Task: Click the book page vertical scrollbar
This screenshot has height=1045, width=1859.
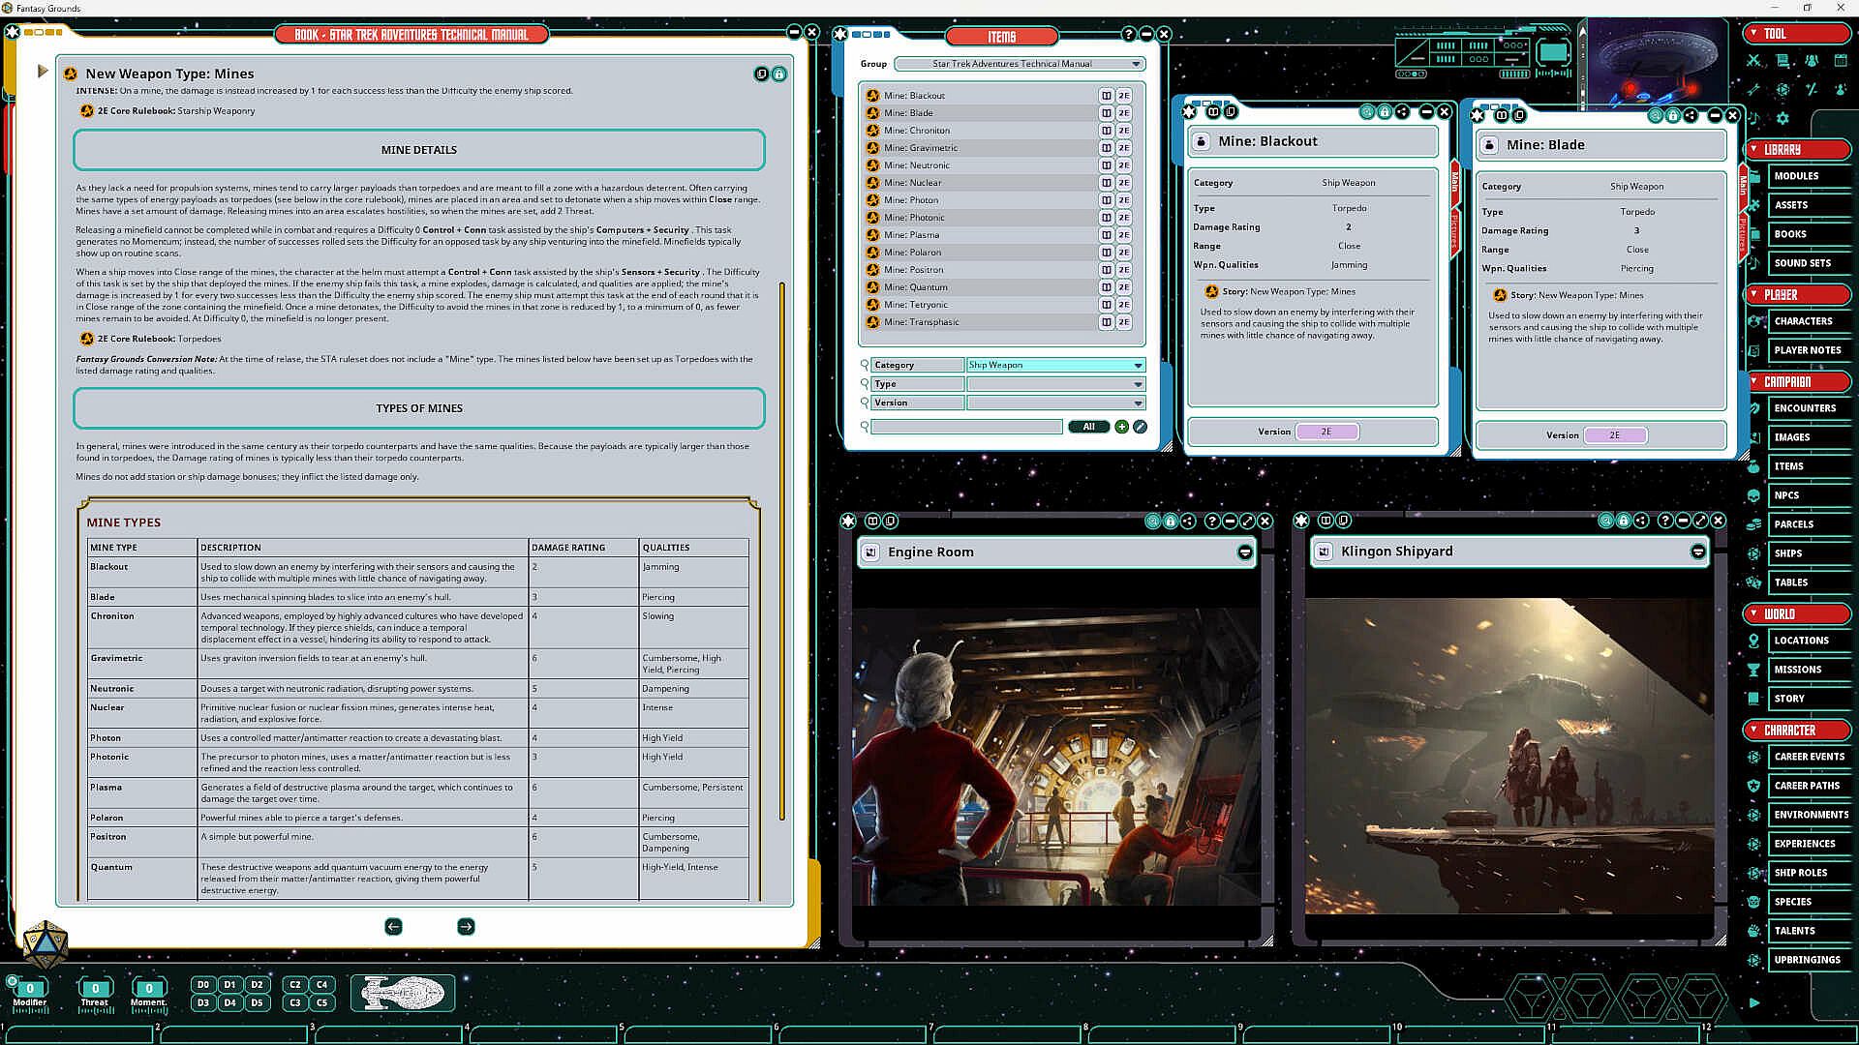Action: 782,552
